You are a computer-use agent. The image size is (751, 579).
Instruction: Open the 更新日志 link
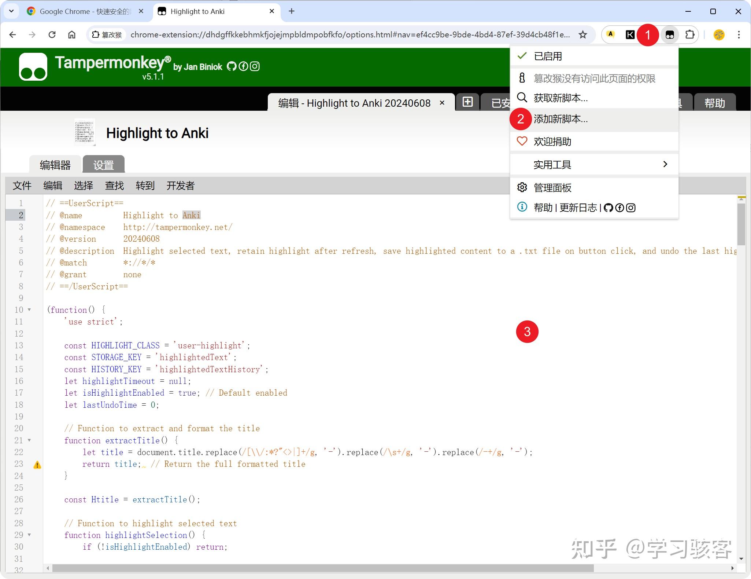coord(578,208)
